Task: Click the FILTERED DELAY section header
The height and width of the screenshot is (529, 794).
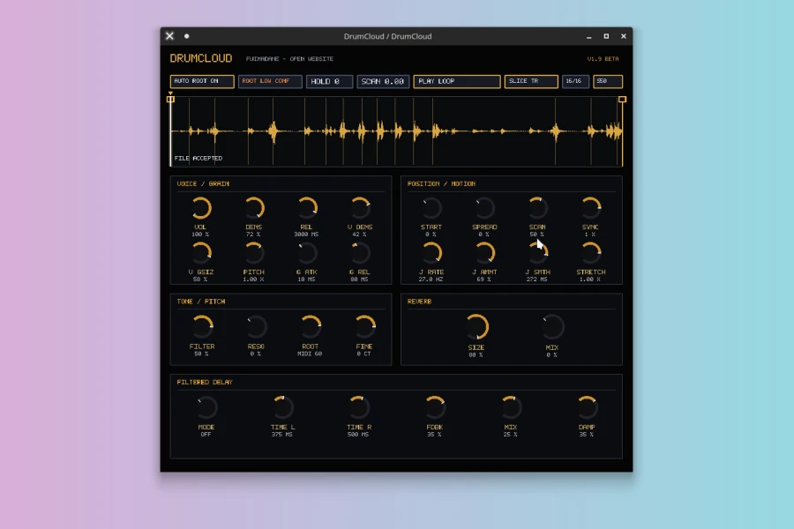Action: (x=205, y=382)
